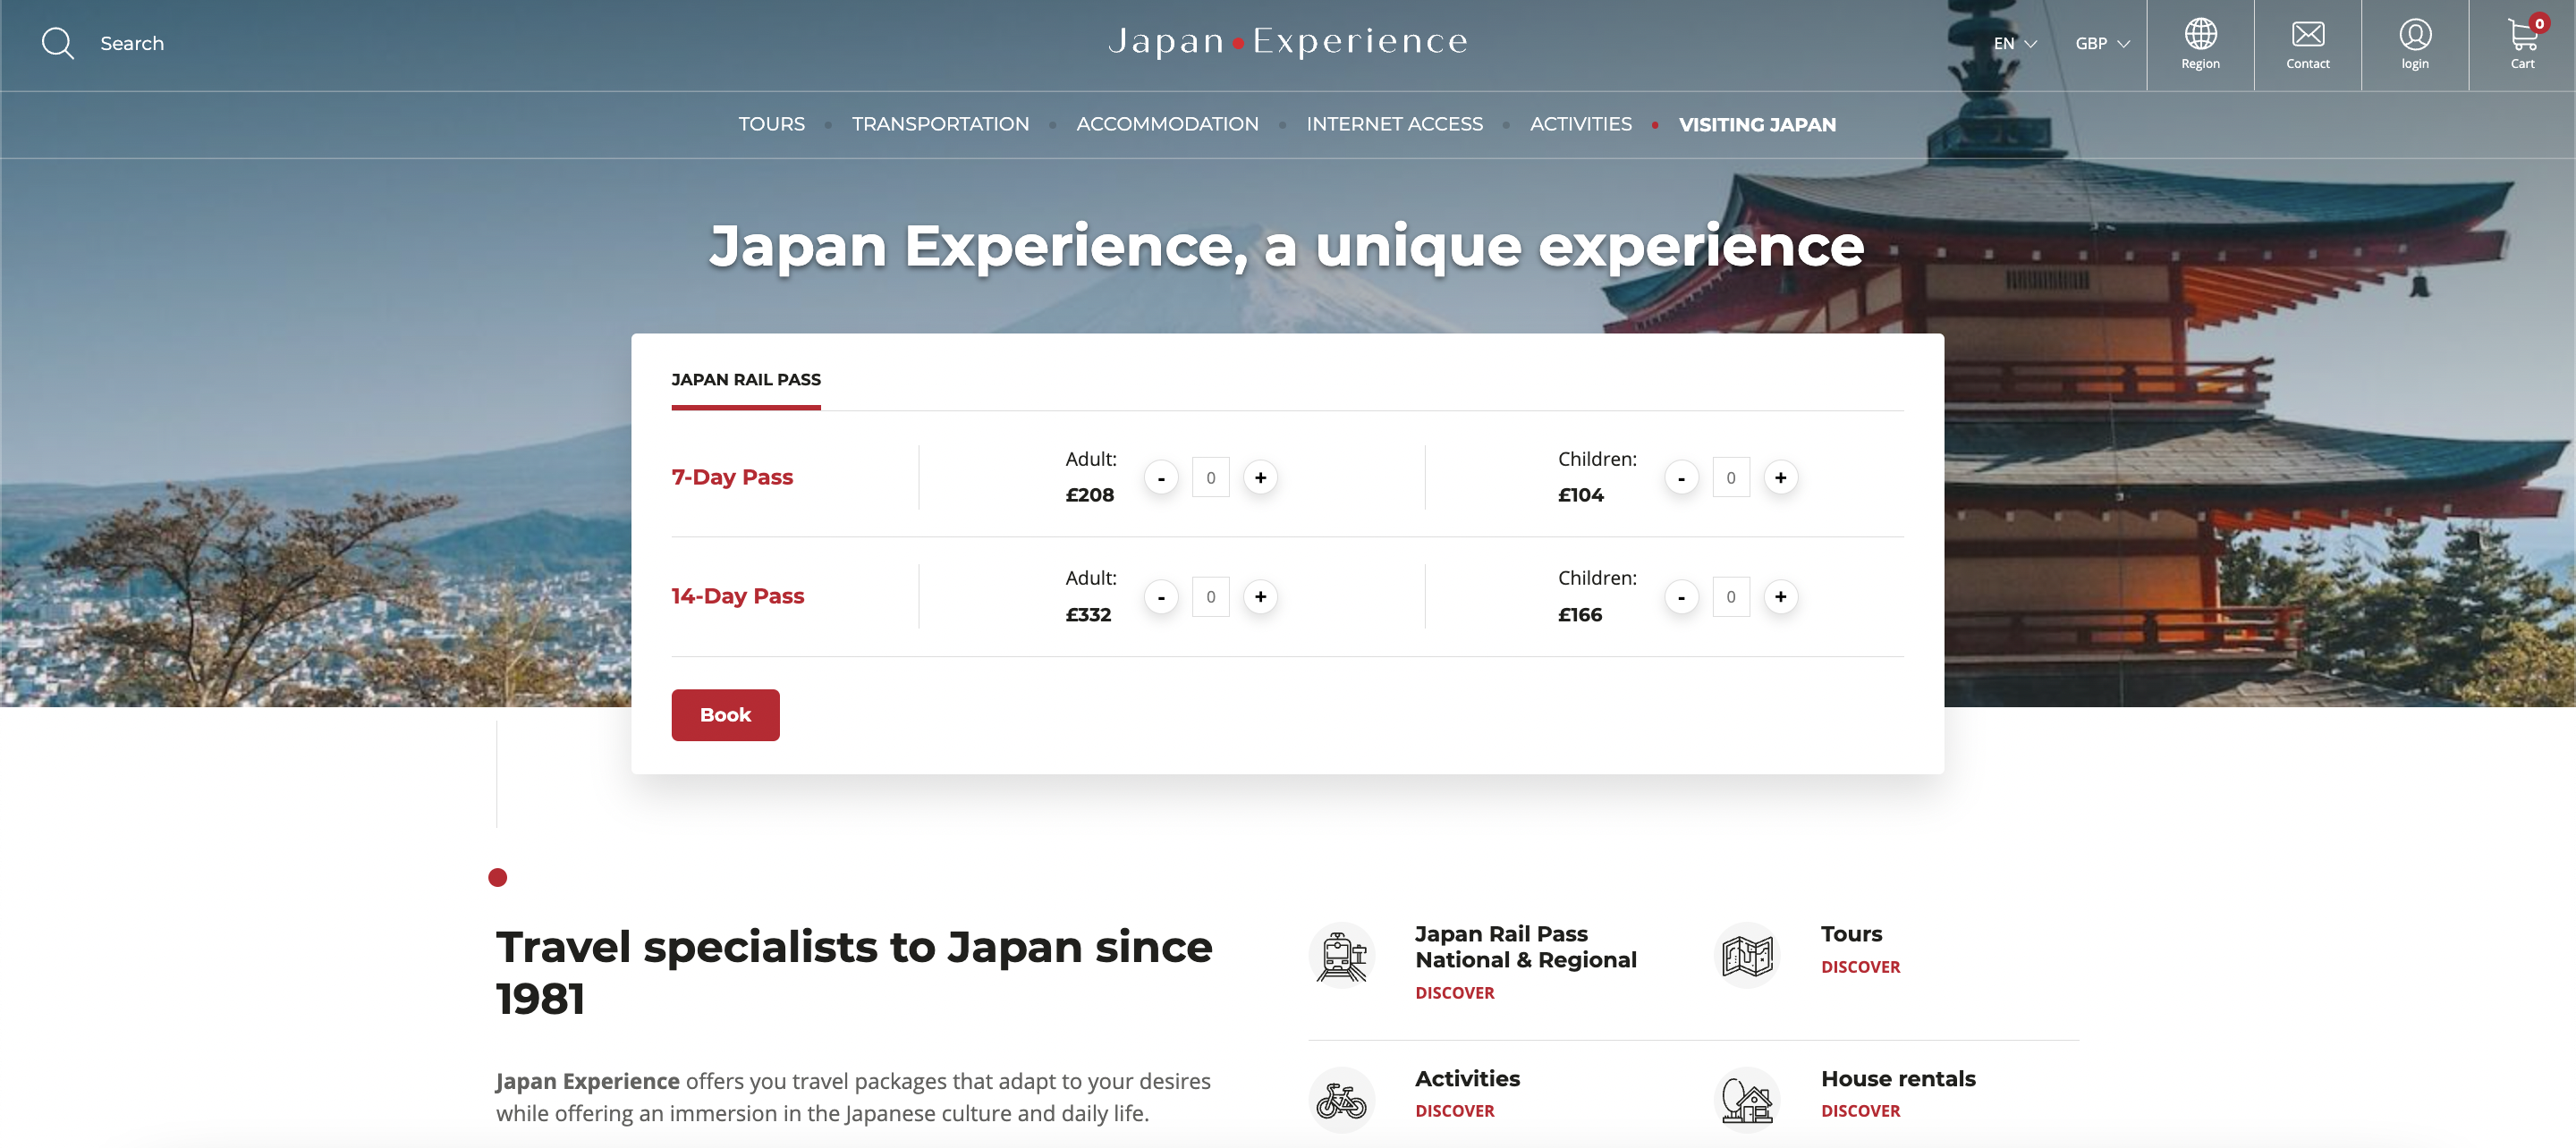Decrease 14-Day Pass adult quantity
Viewport: 2576px width, 1148px height.
tap(1161, 597)
